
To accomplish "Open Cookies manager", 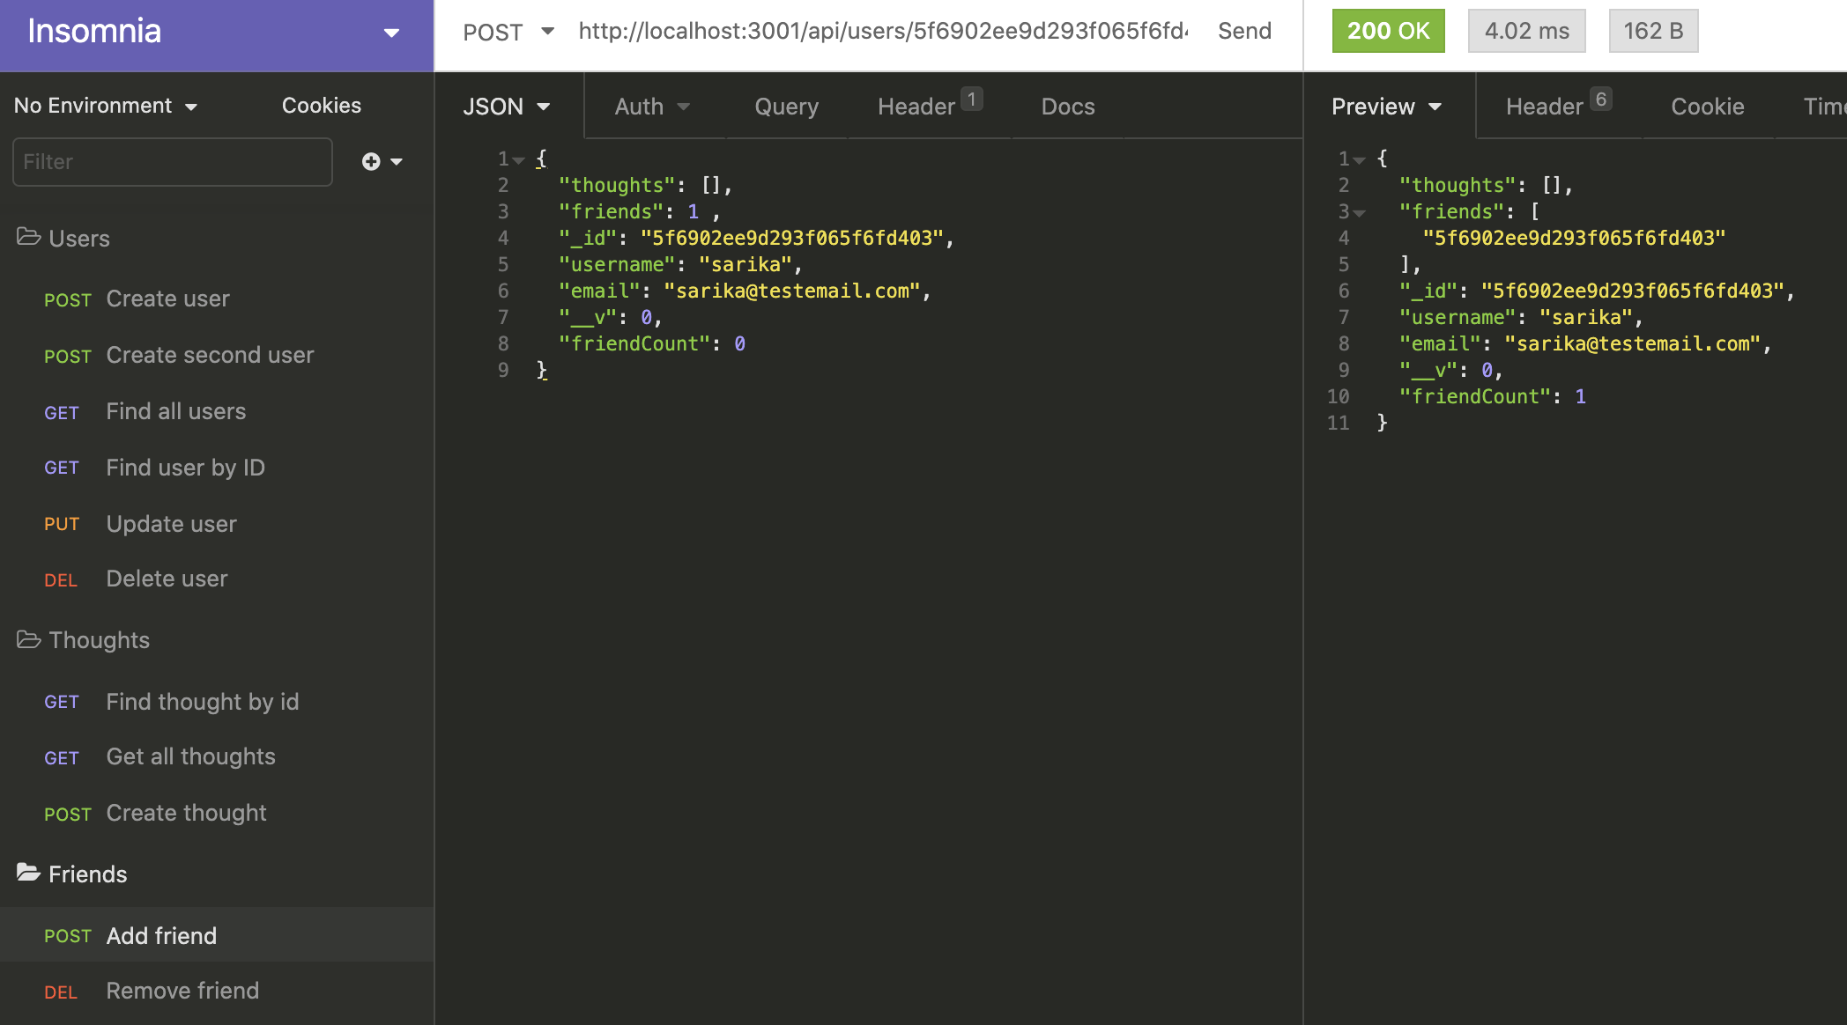I will pyautogui.click(x=321, y=106).
